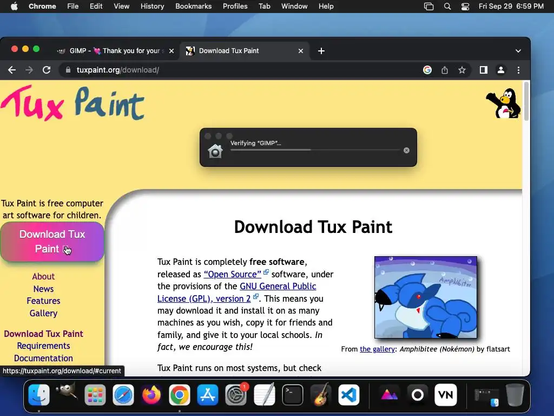Screen dimensions: 554x416
Task: Close the Download Tux Paint tab
Action: coord(301,51)
